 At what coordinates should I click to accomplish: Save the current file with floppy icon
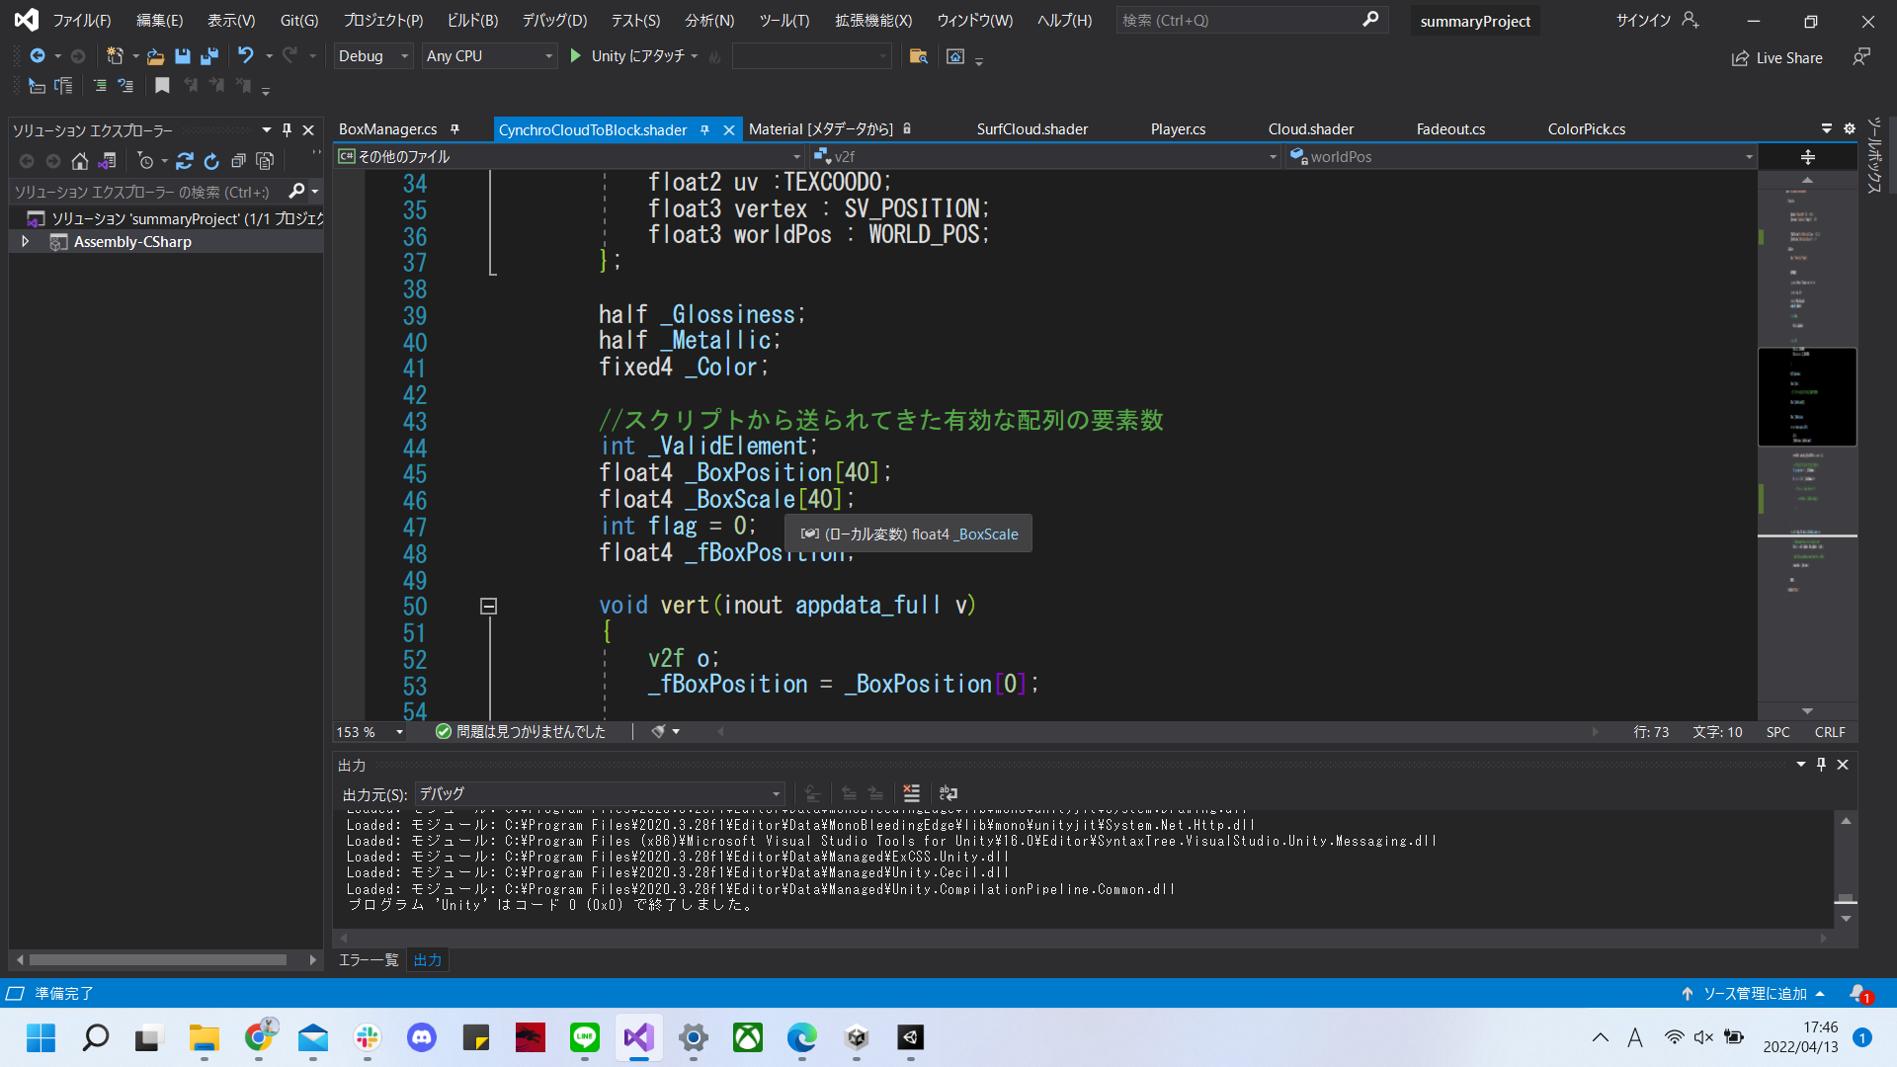point(182,56)
